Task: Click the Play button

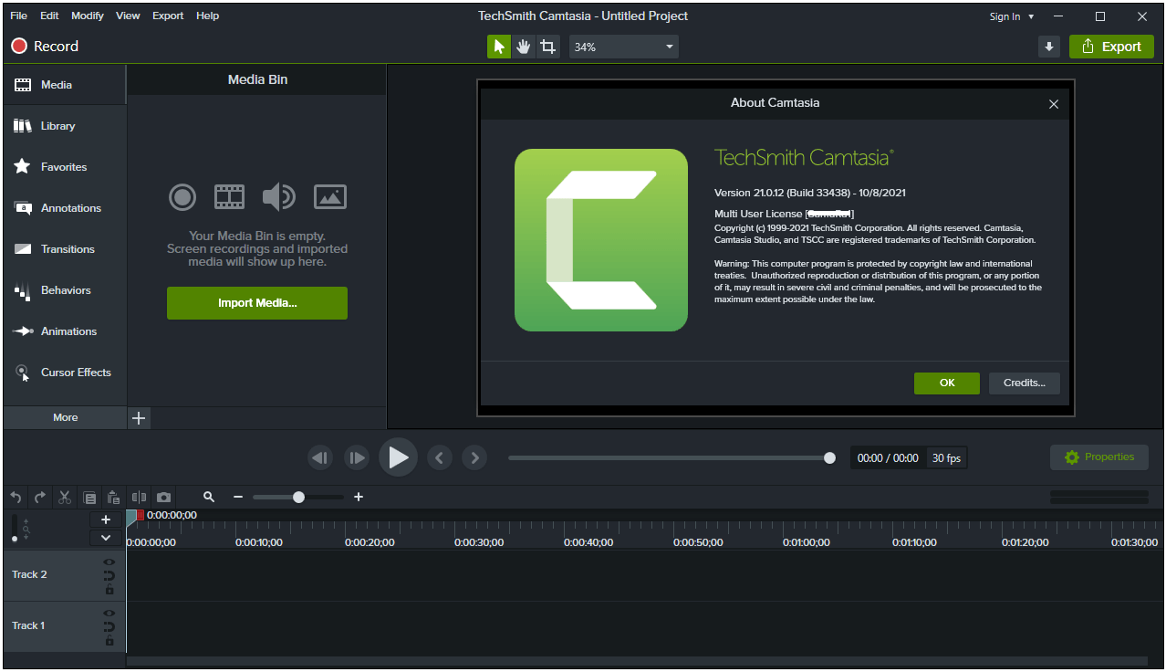Action: [398, 457]
